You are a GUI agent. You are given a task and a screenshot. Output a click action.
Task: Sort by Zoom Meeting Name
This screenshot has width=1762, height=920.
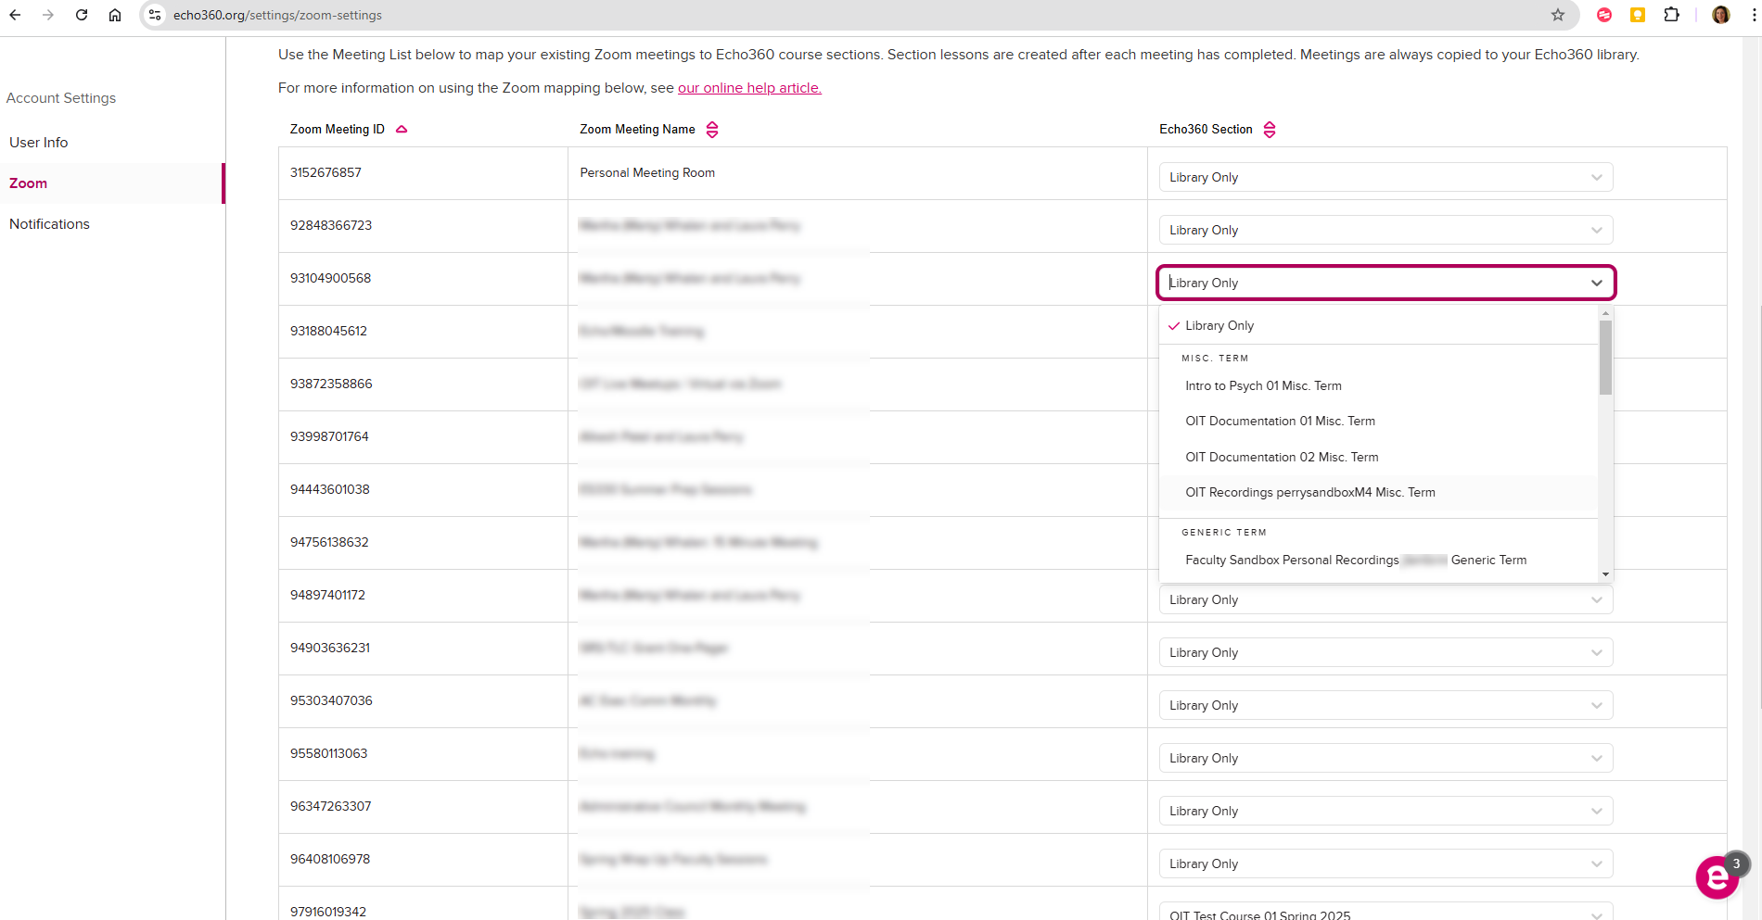coord(712,130)
